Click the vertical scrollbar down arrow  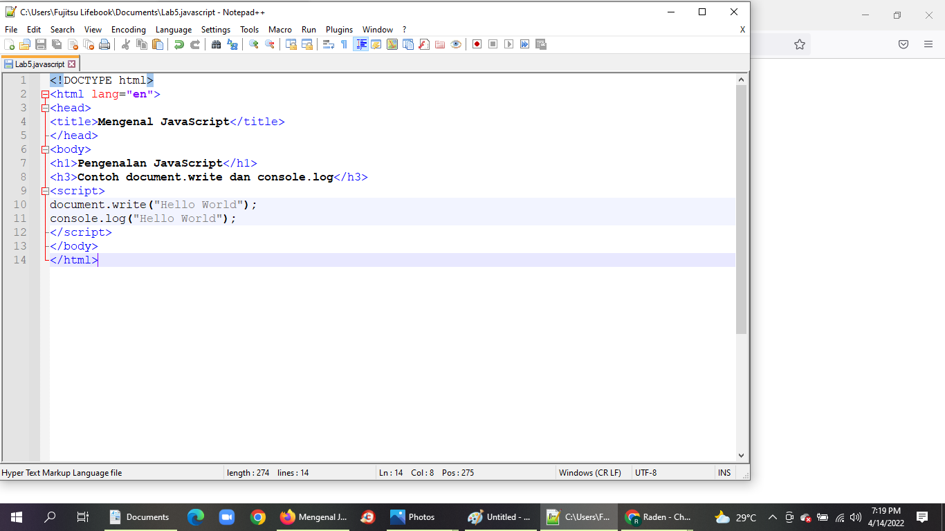coord(742,456)
